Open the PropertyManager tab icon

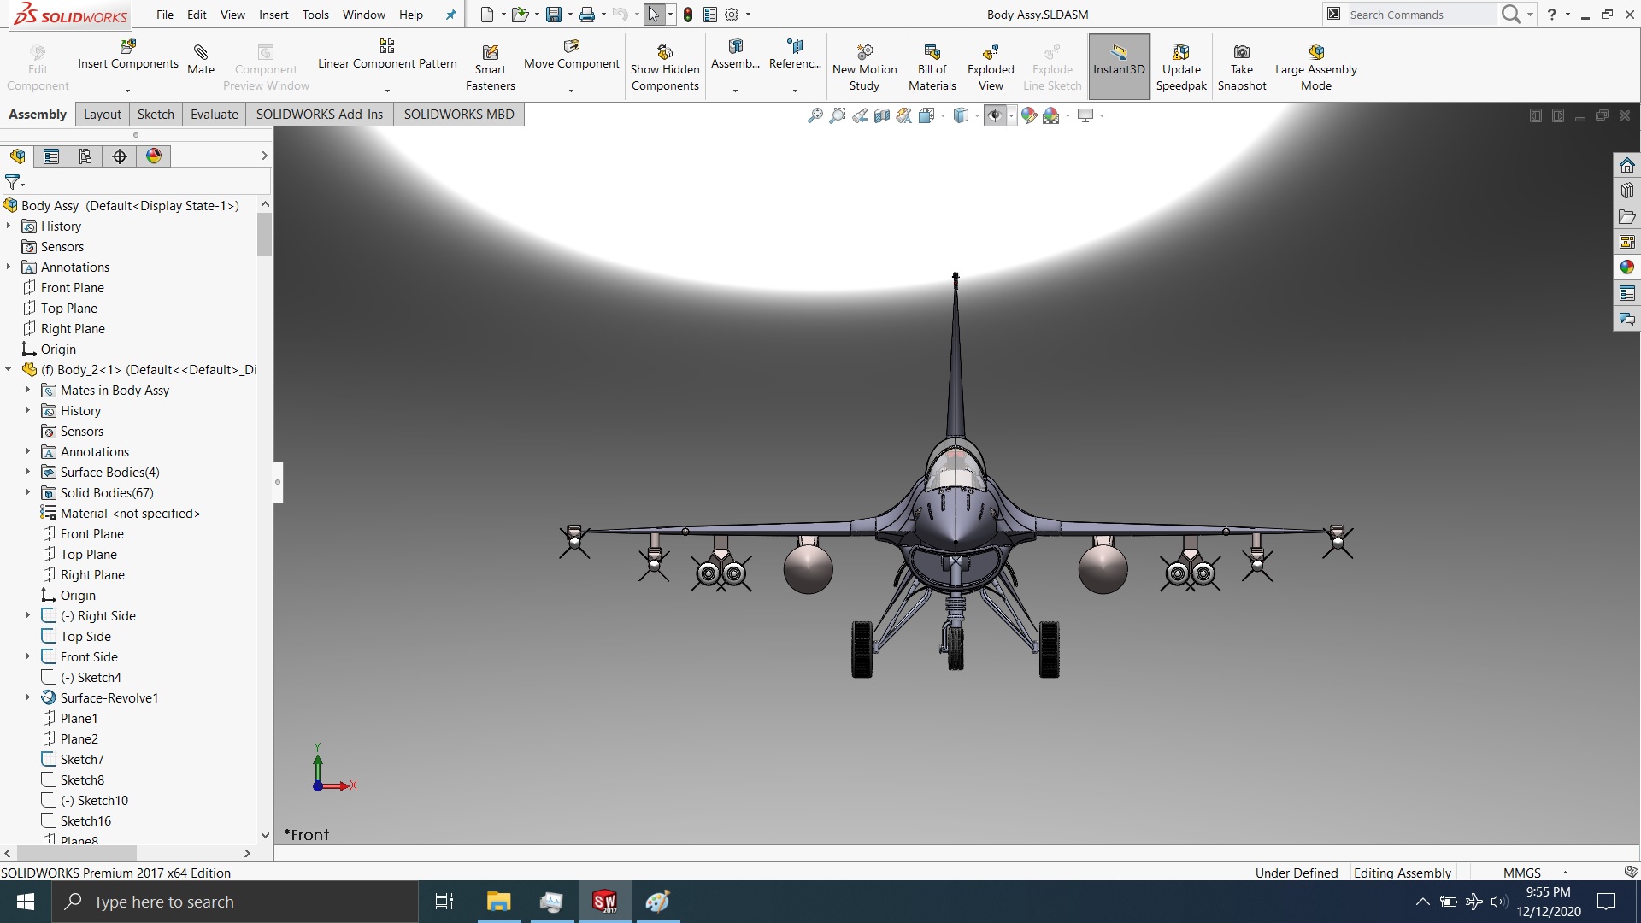pyautogui.click(x=51, y=156)
